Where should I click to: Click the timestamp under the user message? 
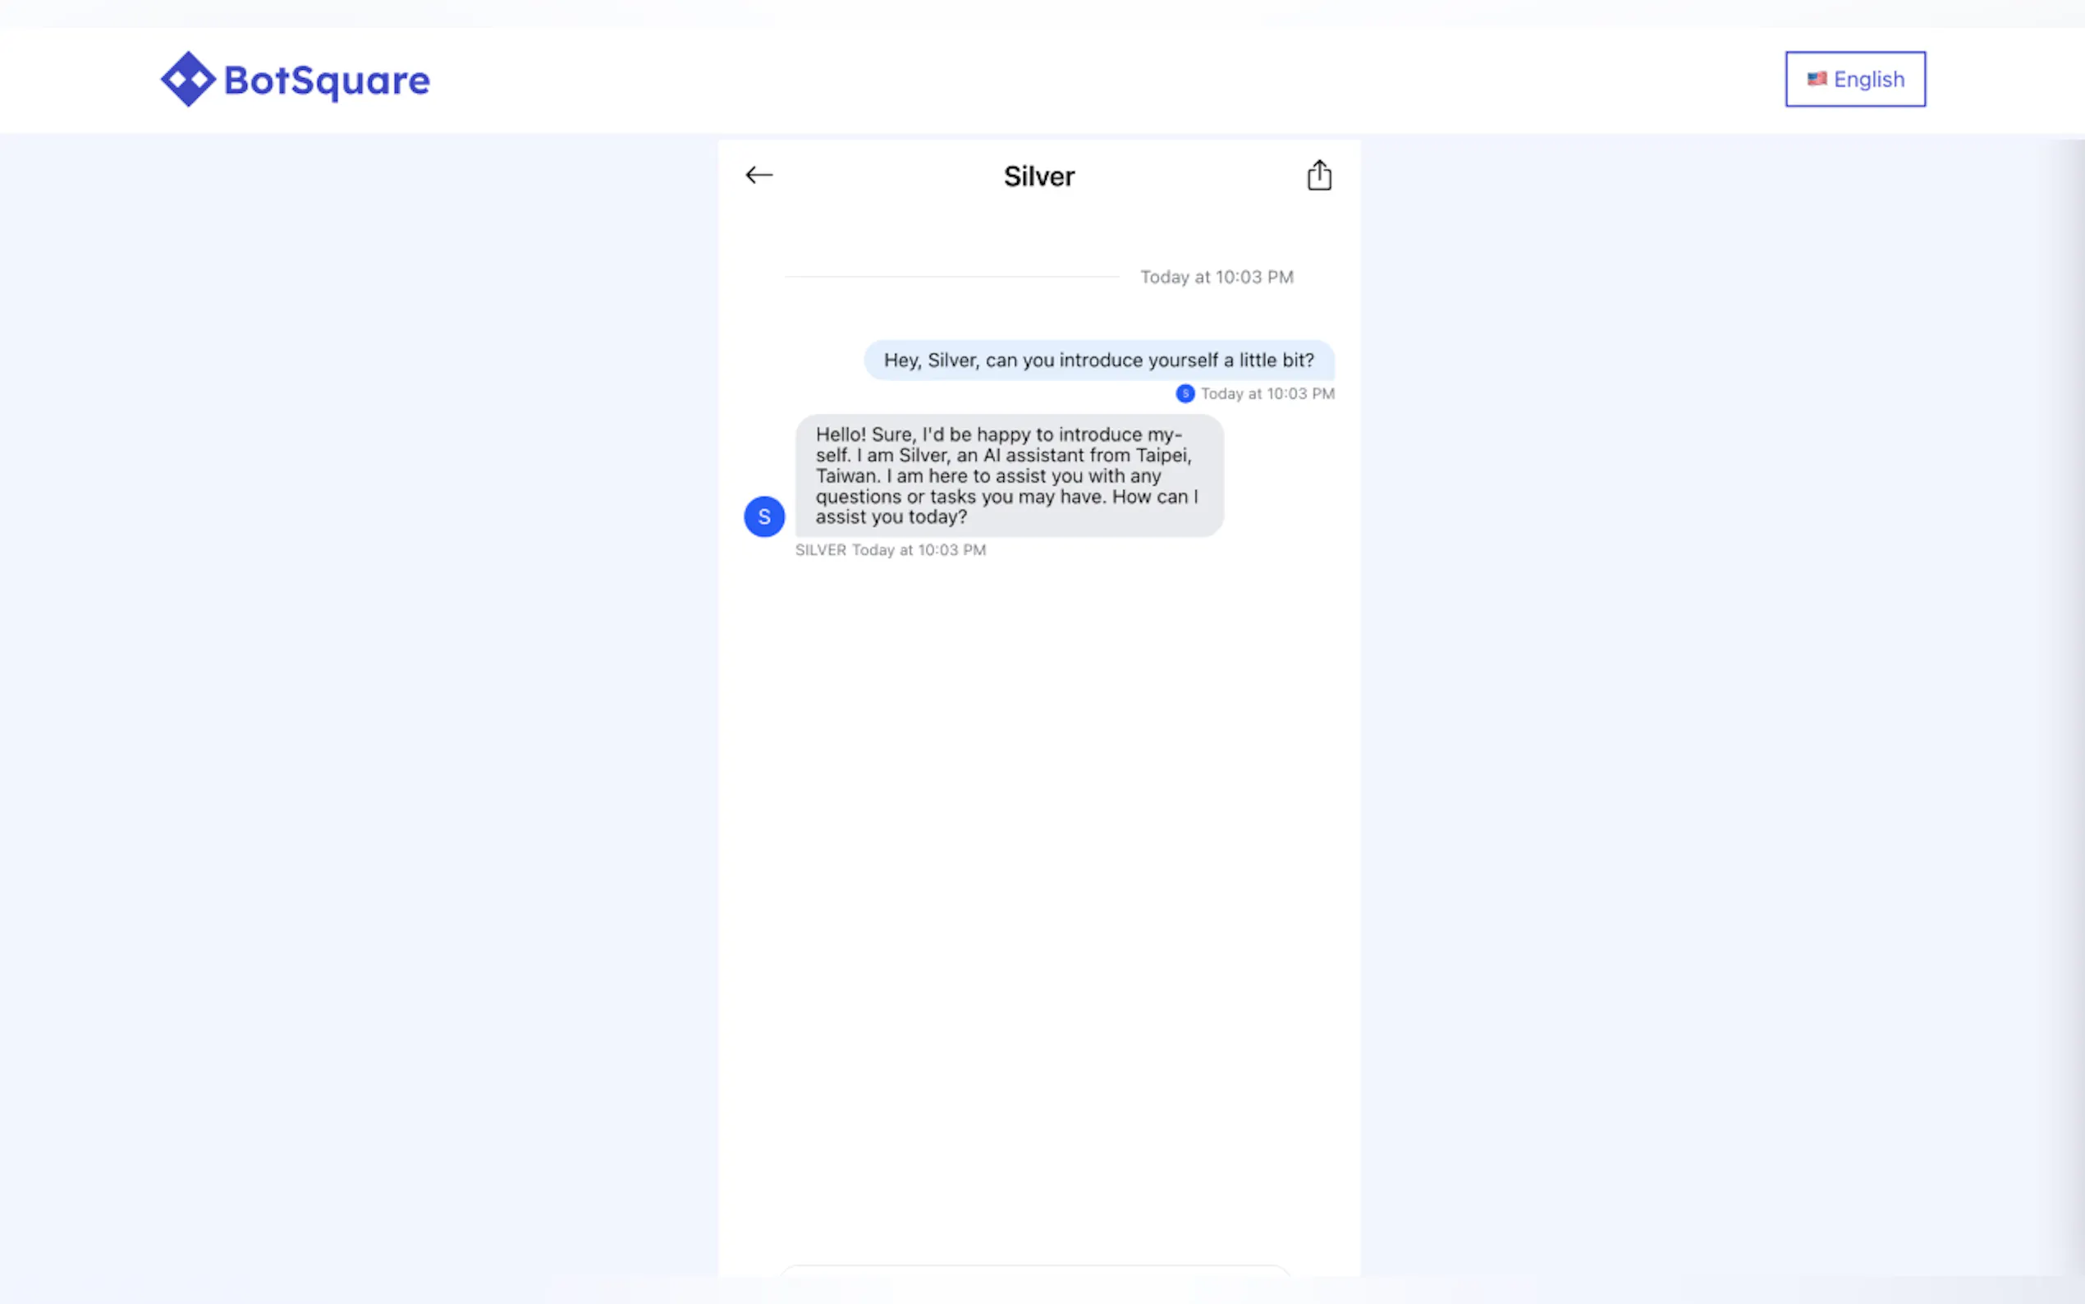click(1267, 394)
